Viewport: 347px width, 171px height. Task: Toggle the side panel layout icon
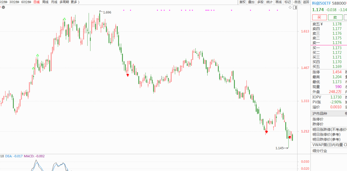[296, 7]
